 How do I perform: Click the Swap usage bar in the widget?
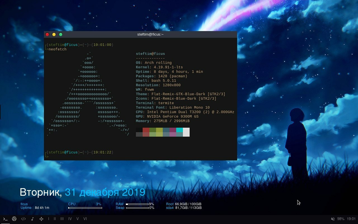(137, 208)
